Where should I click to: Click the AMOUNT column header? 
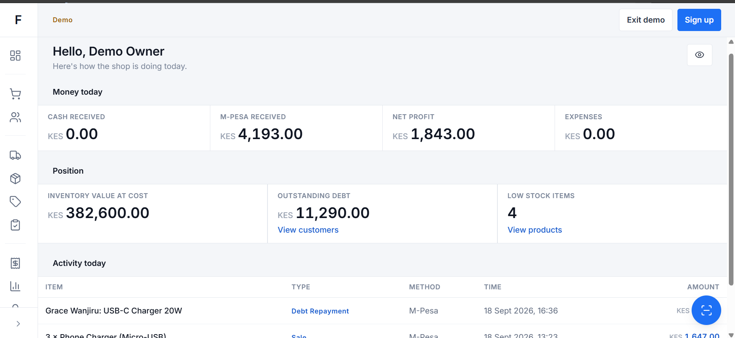pyautogui.click(x=703, y=287)
